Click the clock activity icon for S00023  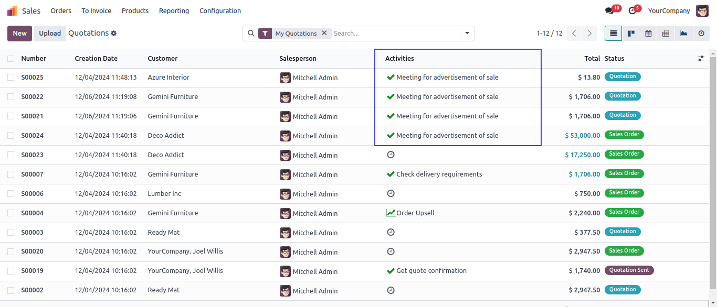coord(391,155)
